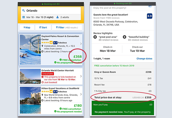Click the red Unavailable badge
The image size is (172, 118).
[x=48, y=74]
